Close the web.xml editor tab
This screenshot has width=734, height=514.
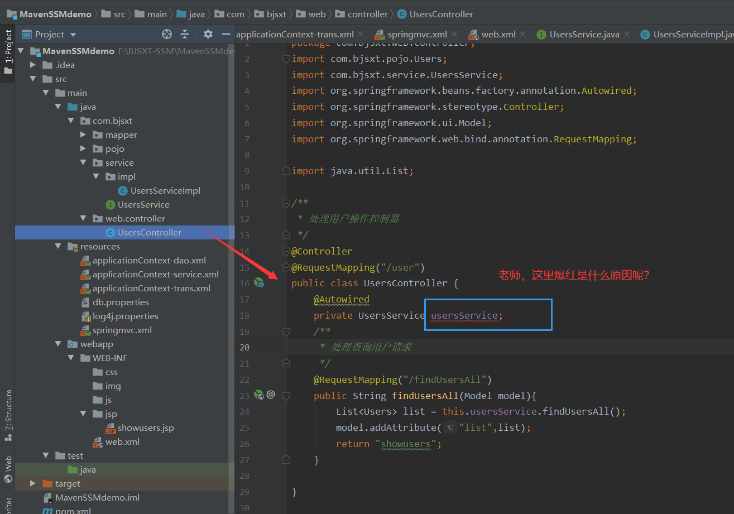(x=522, y=34)
